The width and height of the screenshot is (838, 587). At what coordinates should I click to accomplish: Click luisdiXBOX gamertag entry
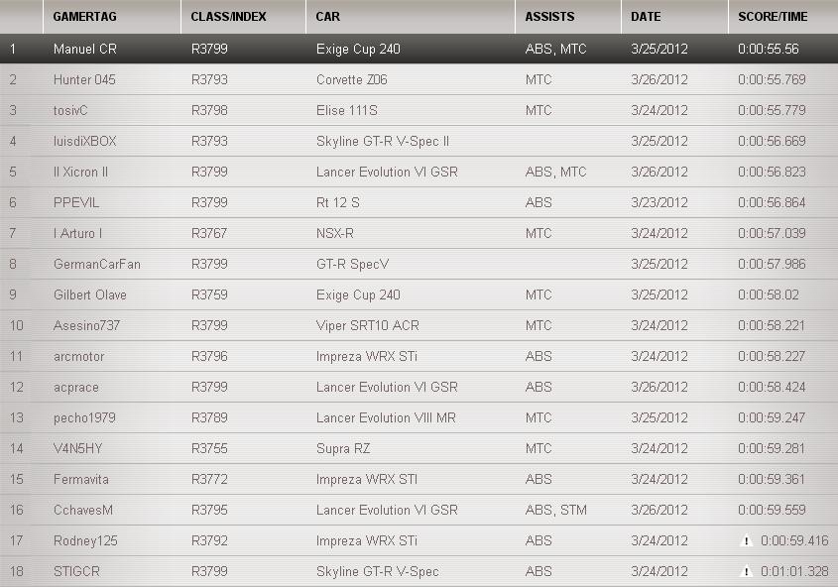coord(84,141)
